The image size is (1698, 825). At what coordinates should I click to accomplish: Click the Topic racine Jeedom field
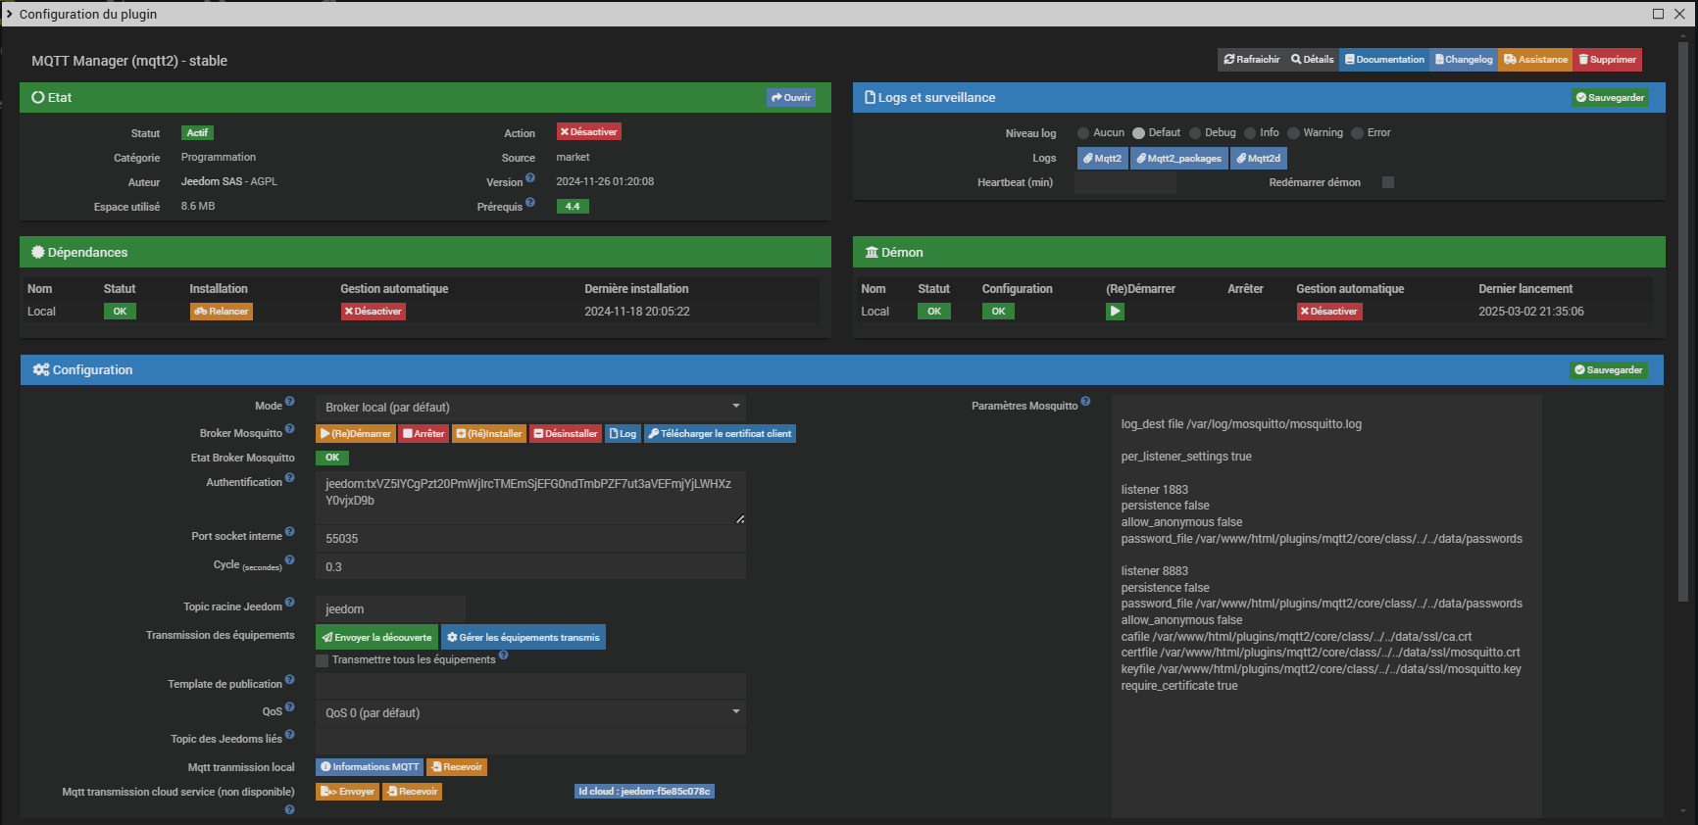click(390, 609)
